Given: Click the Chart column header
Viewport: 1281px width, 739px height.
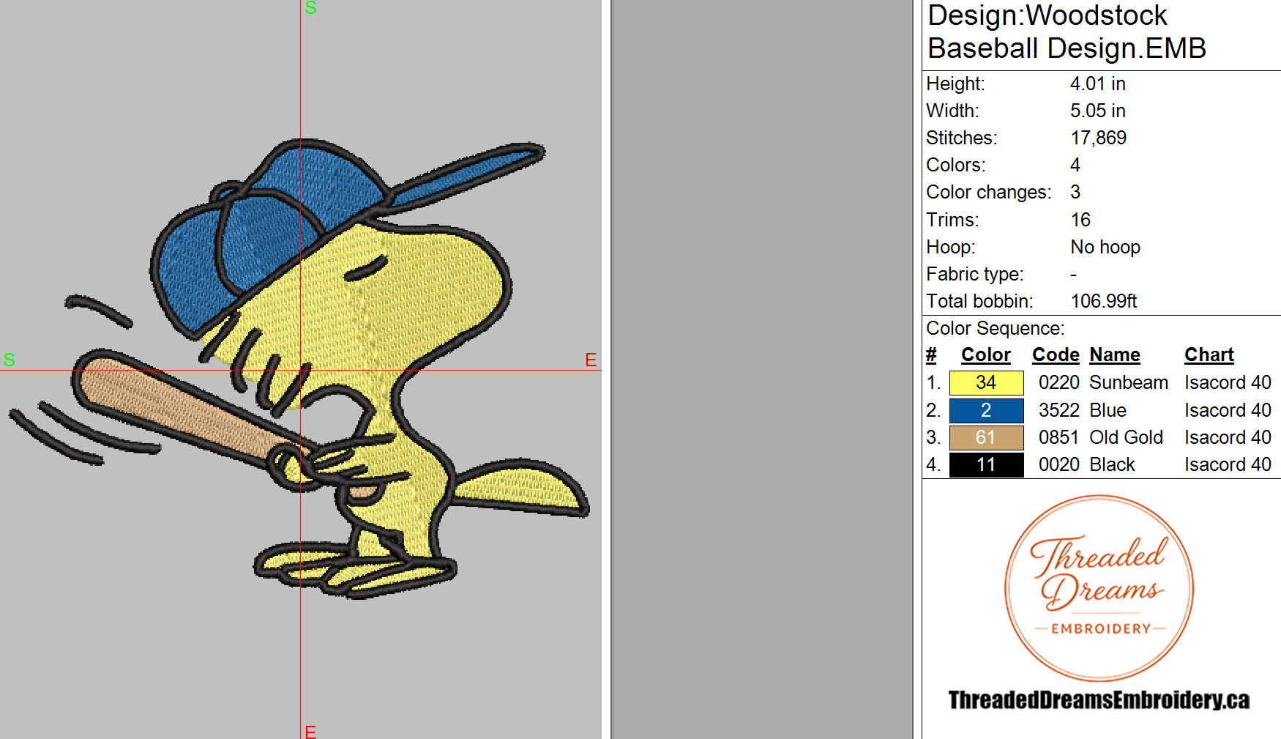Looking at the screenshot, I should 1209,355.
